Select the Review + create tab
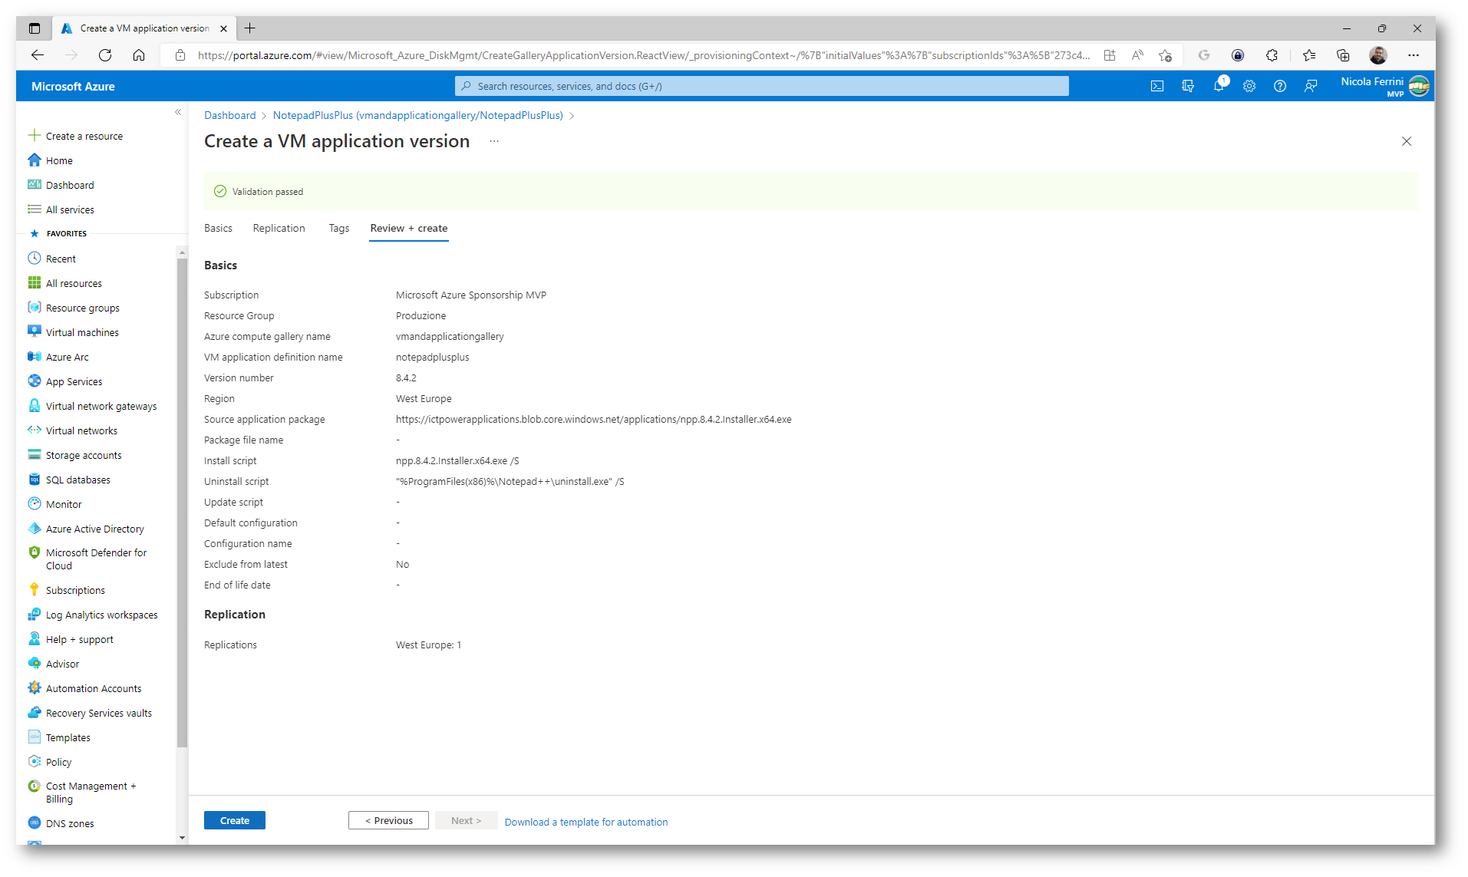Image resolution: width=1468 pixels, height=877 pixels. (408, 228)
